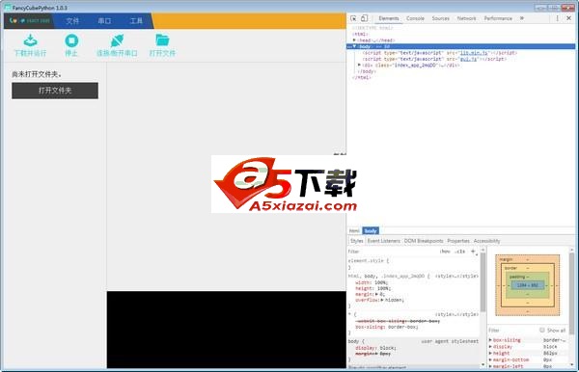Expand the computed height property
The width and height of the screenshot is (579, 372).
490,353
